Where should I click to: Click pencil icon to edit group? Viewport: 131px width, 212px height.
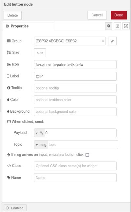click(112, 41)
